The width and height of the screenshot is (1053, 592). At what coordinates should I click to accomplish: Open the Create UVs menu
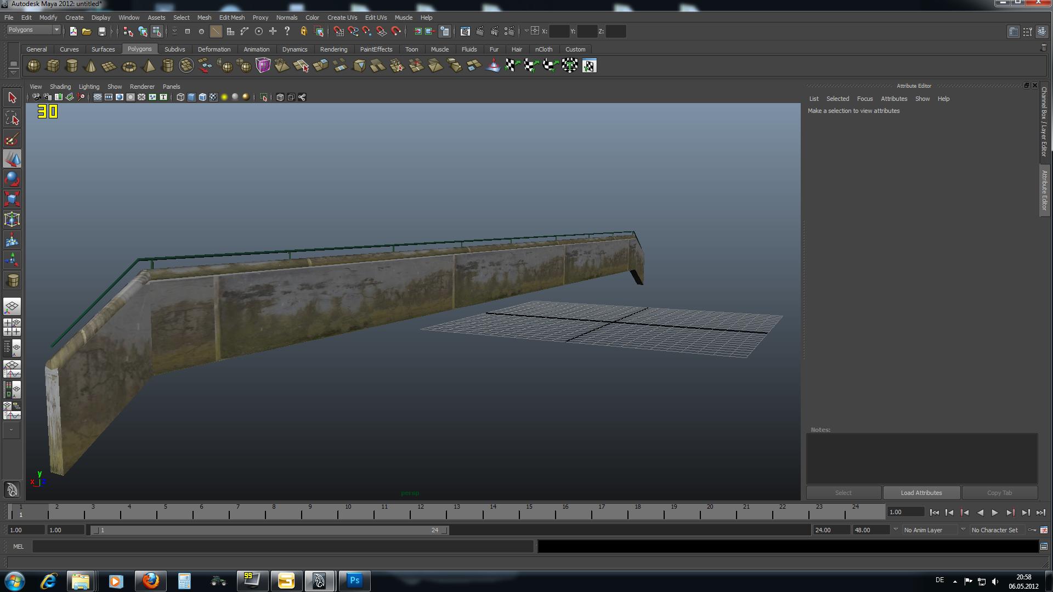342,18
